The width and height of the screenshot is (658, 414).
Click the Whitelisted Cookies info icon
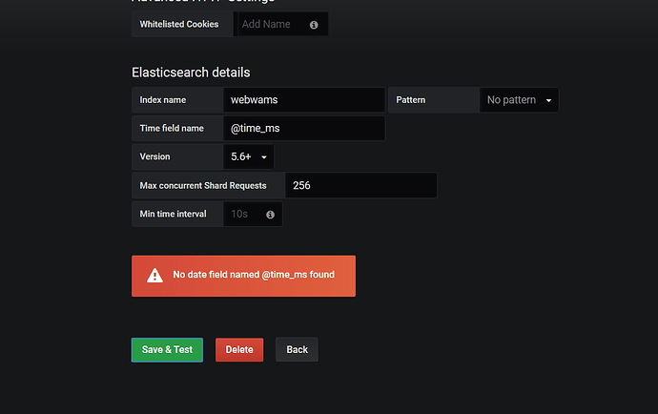pos(314,25)
